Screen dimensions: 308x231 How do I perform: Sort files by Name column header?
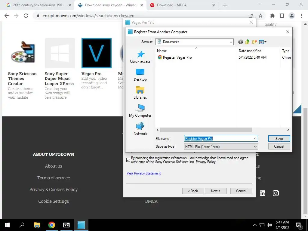(x=196, y=51)
